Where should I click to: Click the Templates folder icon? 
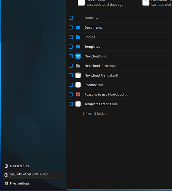click(x=78, y=47)
